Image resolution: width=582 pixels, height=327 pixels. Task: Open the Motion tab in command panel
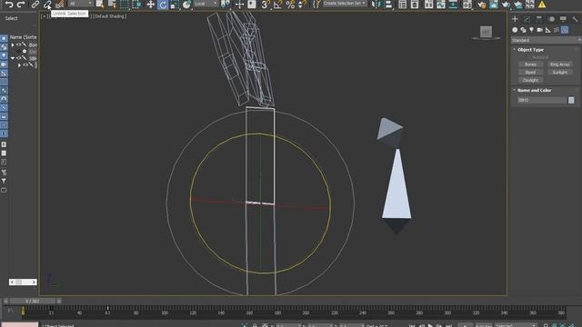pos(551,19)
